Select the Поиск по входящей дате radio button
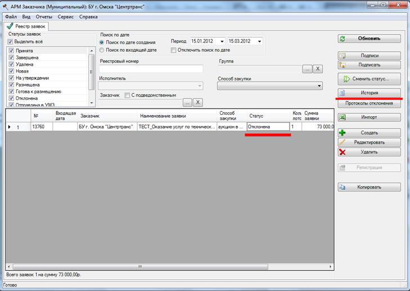This screenshot has height=291, width=410. tap(102, 50)
